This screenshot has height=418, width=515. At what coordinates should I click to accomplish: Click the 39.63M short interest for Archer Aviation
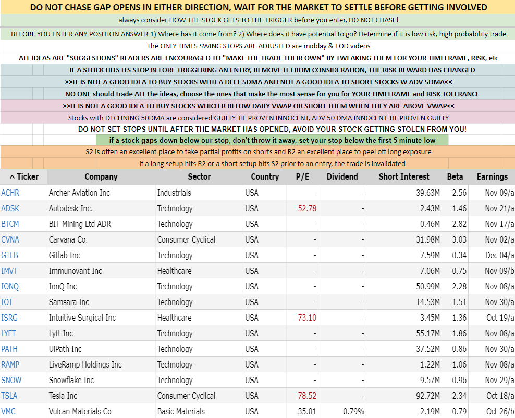point(428,193)
